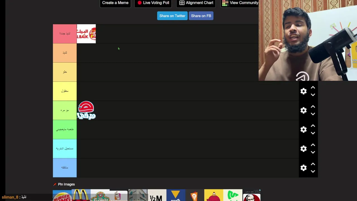Viewport: 357px width, 201px height.
Task: Open settings gear for the ماذقته tier row
Action: coord(303,168)
